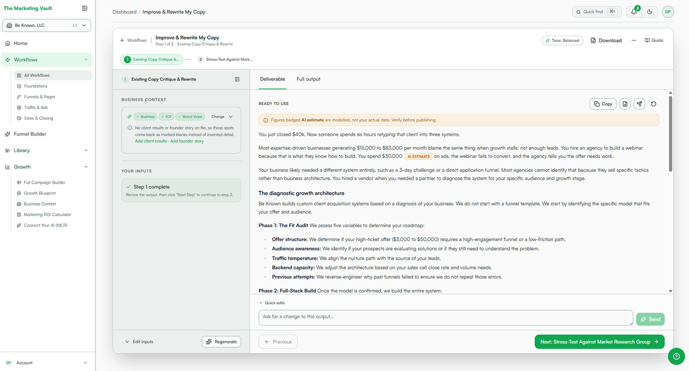The image size is (689, 371).
Task: Click the Copy button
Action: [603, 104]
